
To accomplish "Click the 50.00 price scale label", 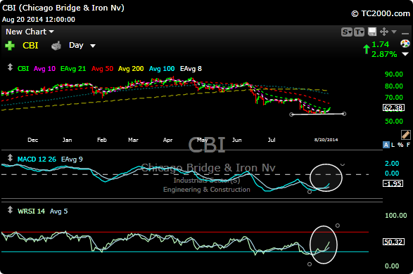I will coord(394,122).
